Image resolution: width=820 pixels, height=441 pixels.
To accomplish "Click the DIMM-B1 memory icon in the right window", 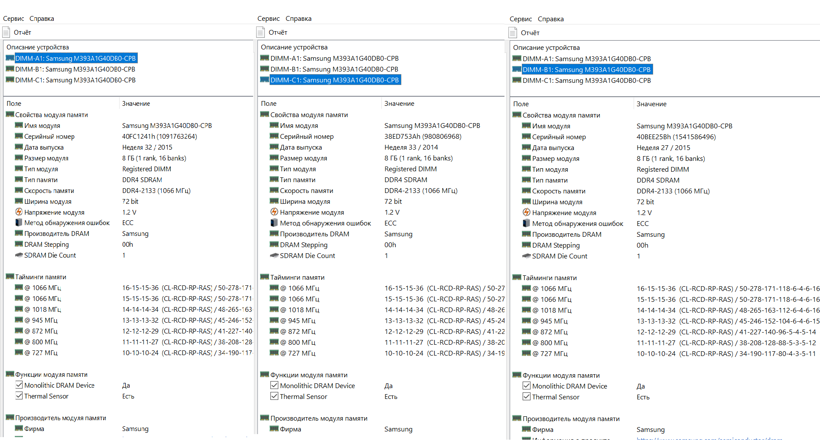I will coord(517,69).
